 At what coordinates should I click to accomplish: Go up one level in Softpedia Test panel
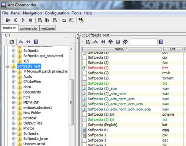(x=96, y=42)
